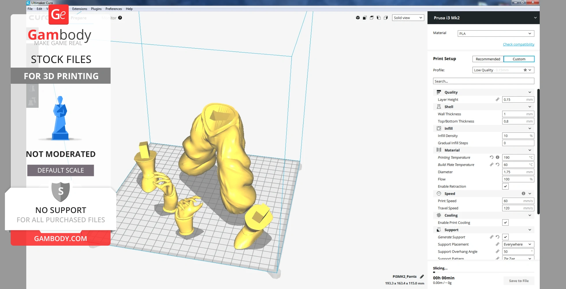Image resolution: width=566 pixels, height=289 pixels.
Task: Switch camera to right side view
Action: click(386, 18)
